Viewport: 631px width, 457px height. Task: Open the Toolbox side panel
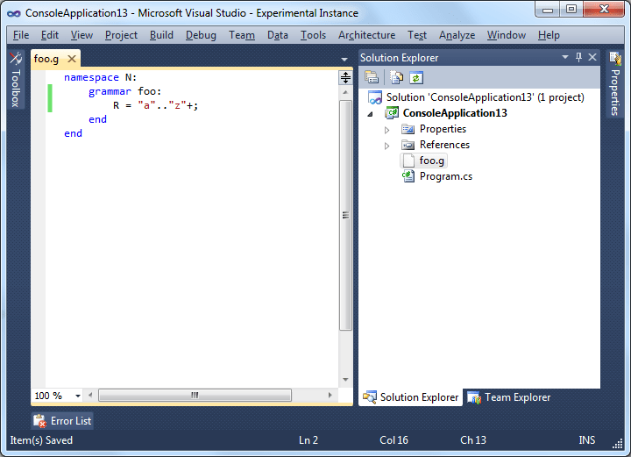click(x=15, y=80)
